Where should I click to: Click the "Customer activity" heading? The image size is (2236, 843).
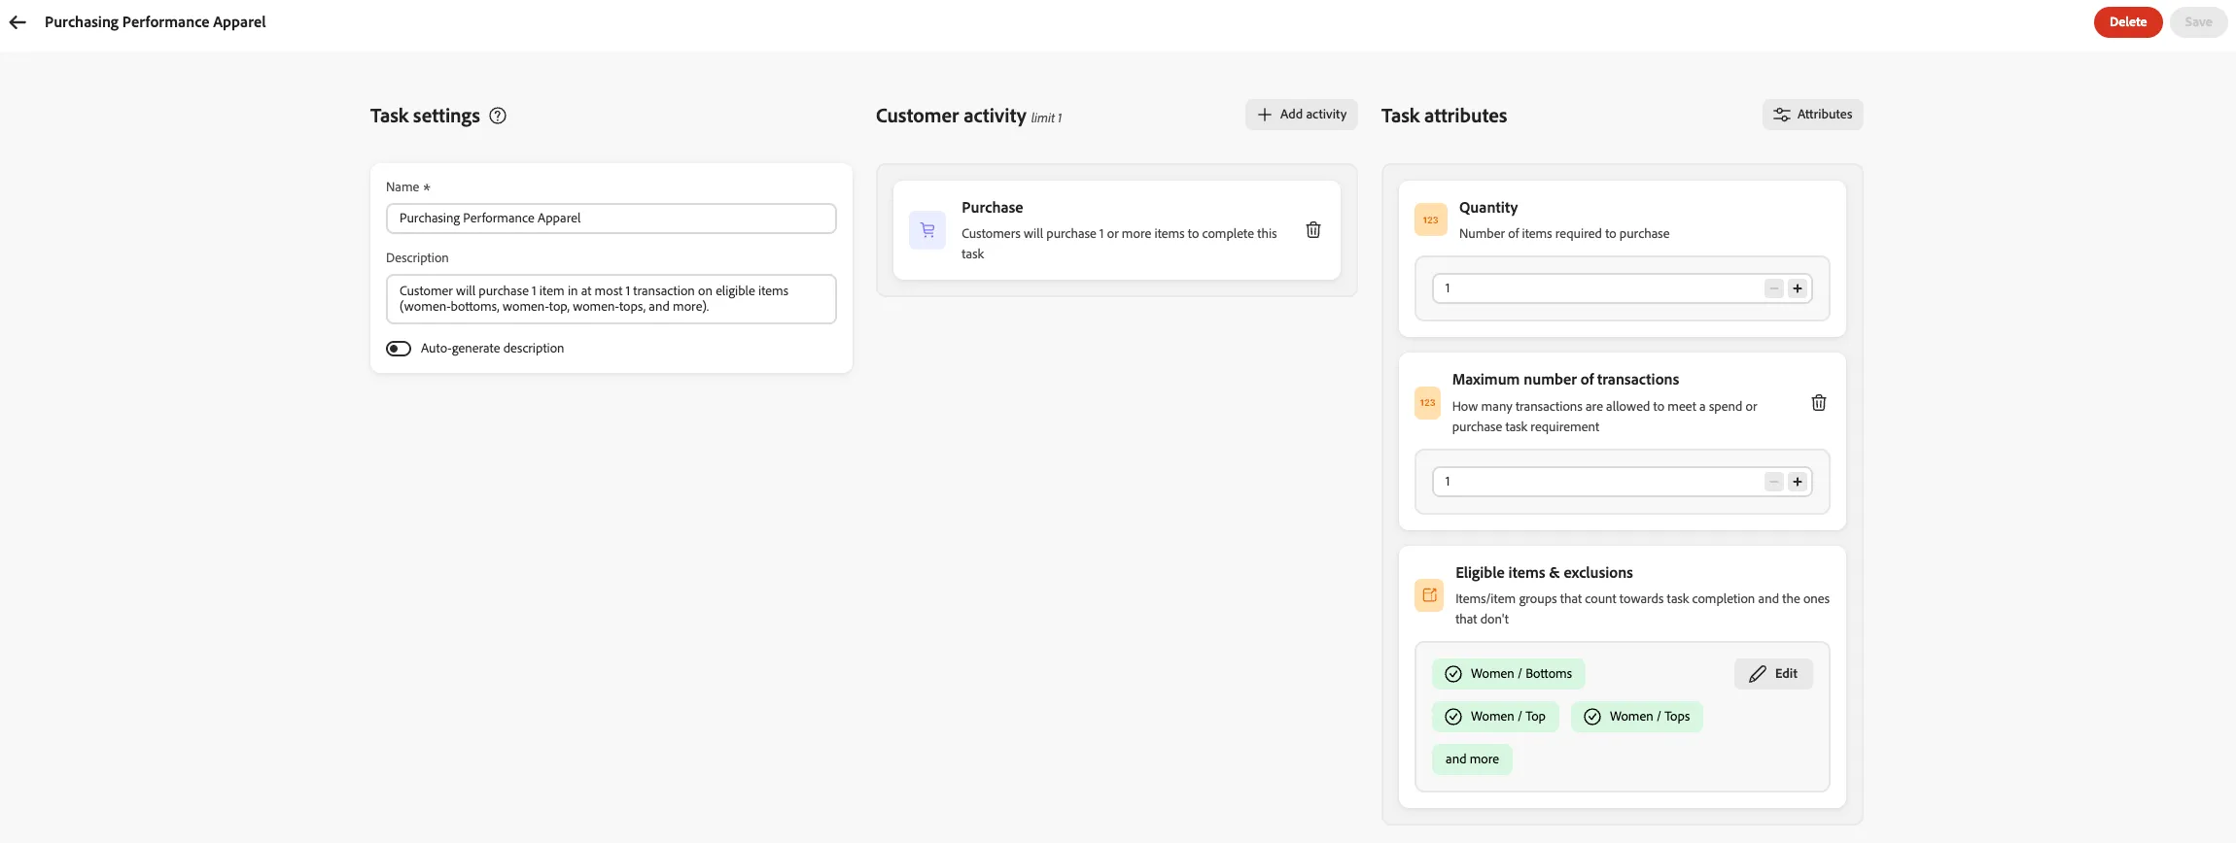pyautogui.click(x=951, y=116)
